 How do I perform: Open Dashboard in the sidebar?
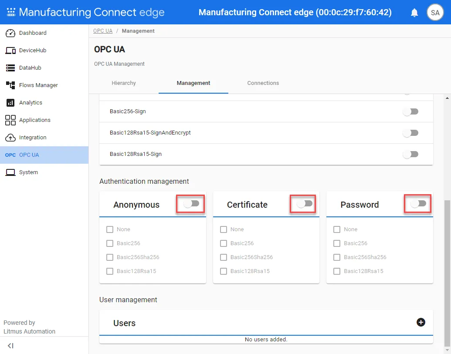[44, 33]
